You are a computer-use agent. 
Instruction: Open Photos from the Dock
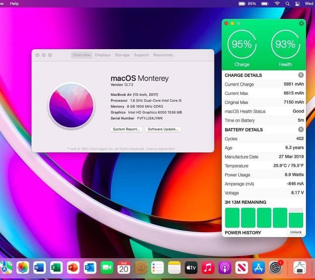click(x=23, y=268)
